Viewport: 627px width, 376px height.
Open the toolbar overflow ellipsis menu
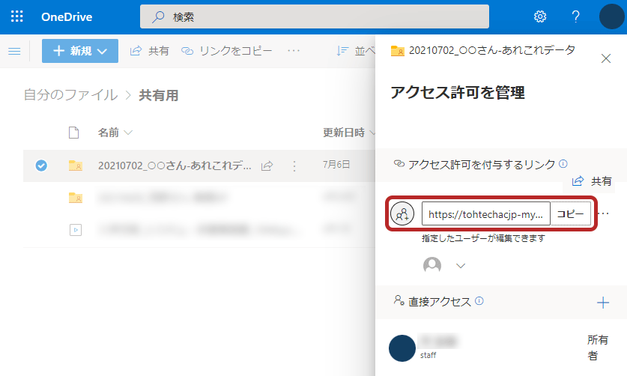pos(294,51)
